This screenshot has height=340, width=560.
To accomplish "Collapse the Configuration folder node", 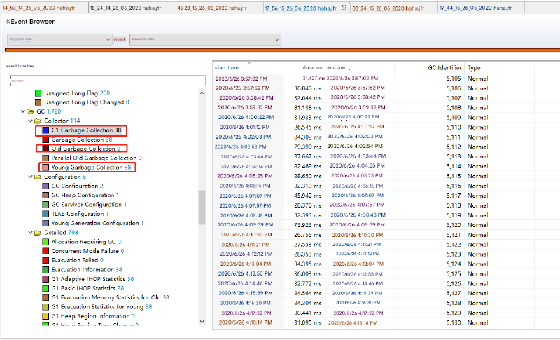I will click(x=30, y=177).
